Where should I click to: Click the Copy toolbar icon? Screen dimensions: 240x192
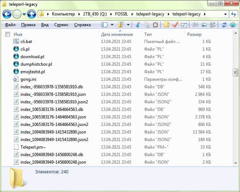[x=147, y=25]
